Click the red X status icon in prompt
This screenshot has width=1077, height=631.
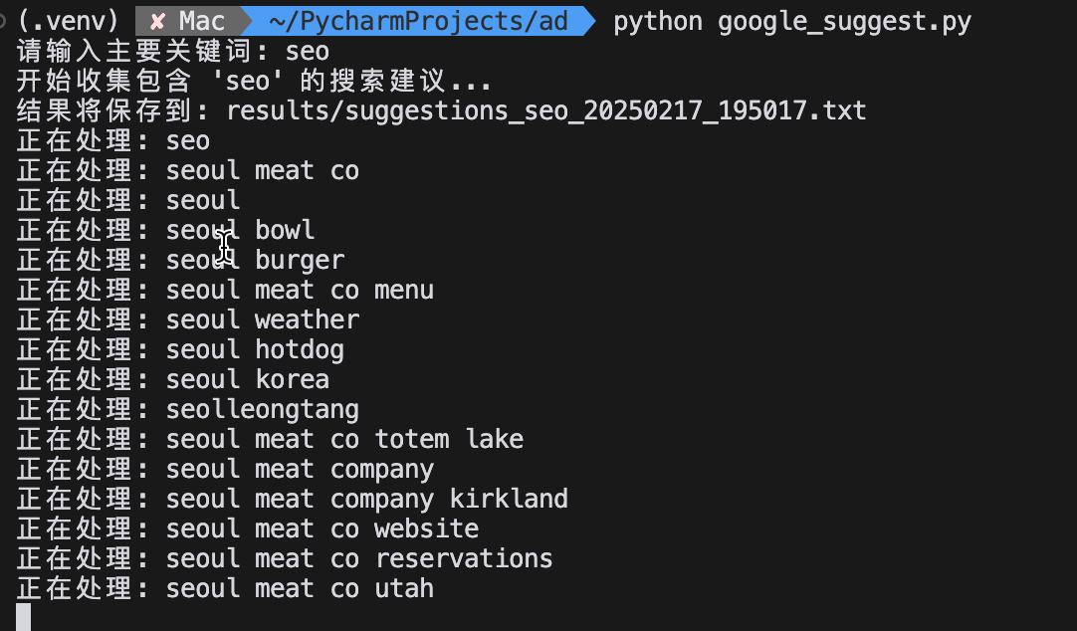pos(157,22)
